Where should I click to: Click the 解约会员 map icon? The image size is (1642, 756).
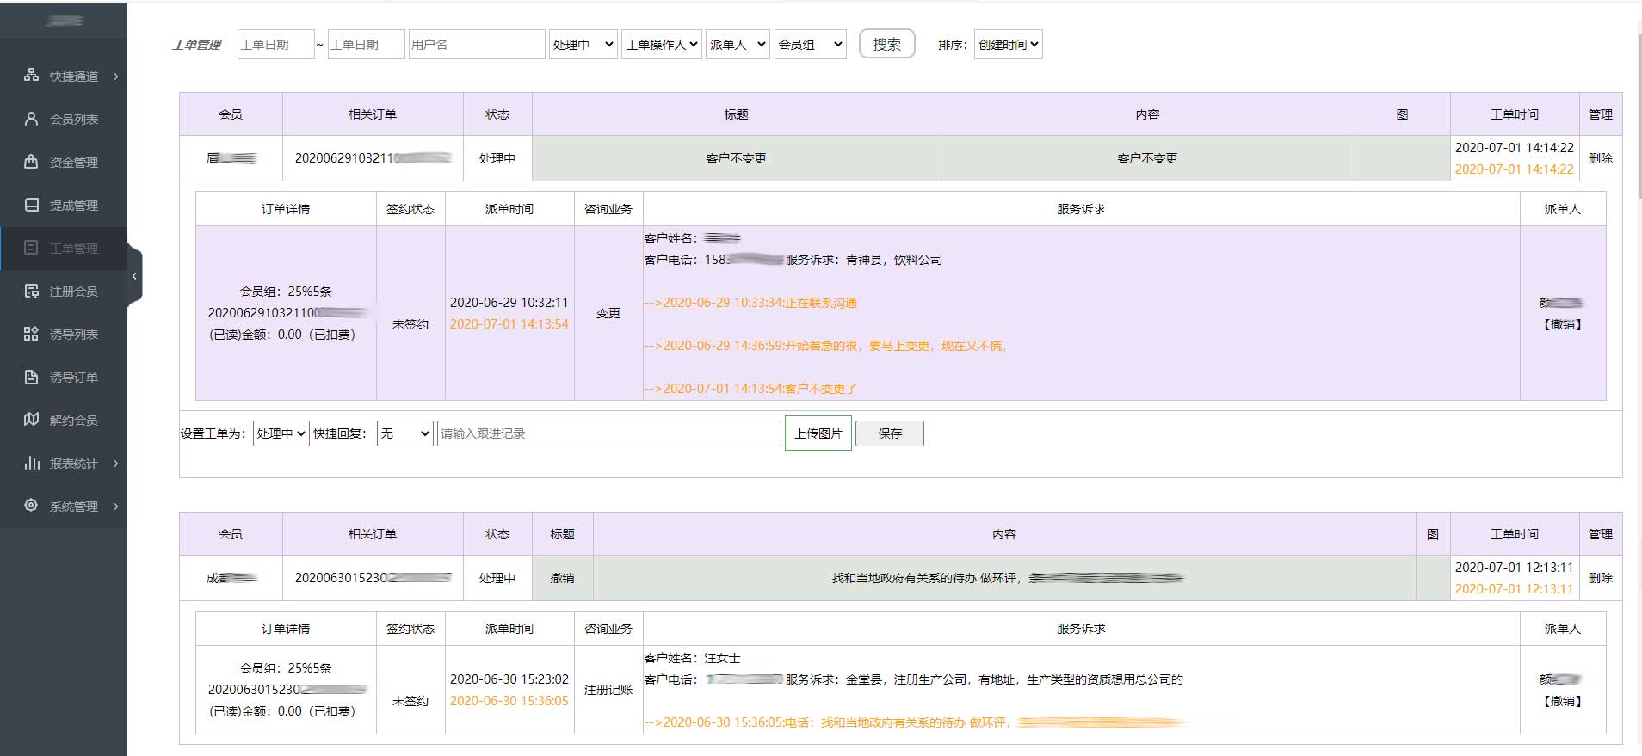coord(31,420)
